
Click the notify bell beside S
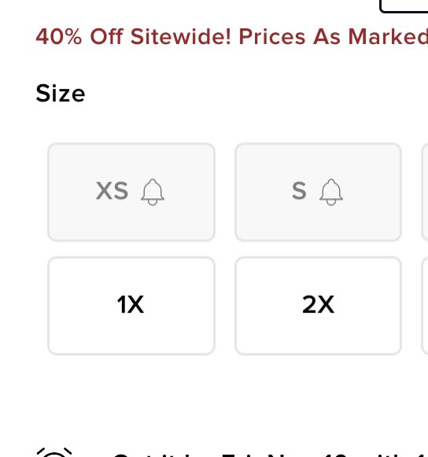point(331,192)
